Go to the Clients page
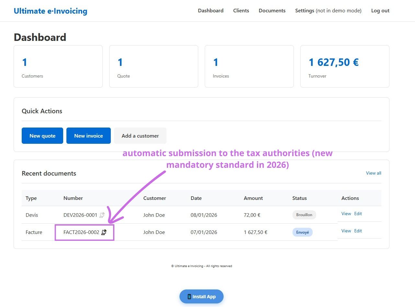415x307 pixels. [x=241, y=11]
